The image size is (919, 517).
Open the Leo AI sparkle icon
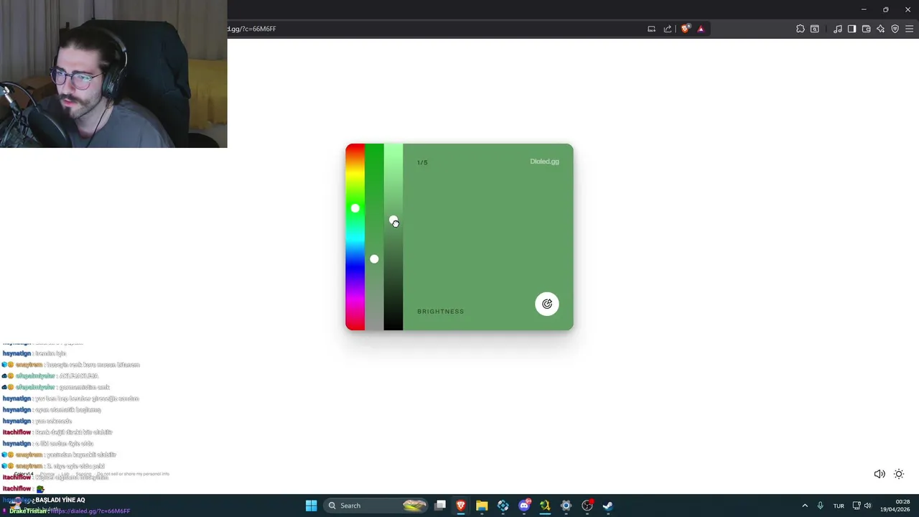[880, 29]
